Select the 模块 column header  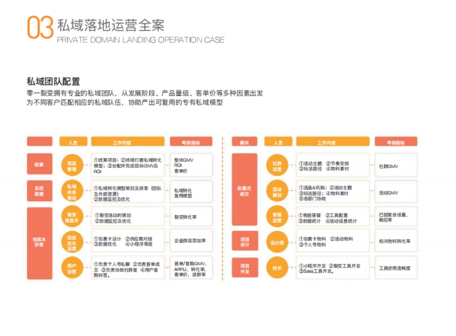(244, 141)
